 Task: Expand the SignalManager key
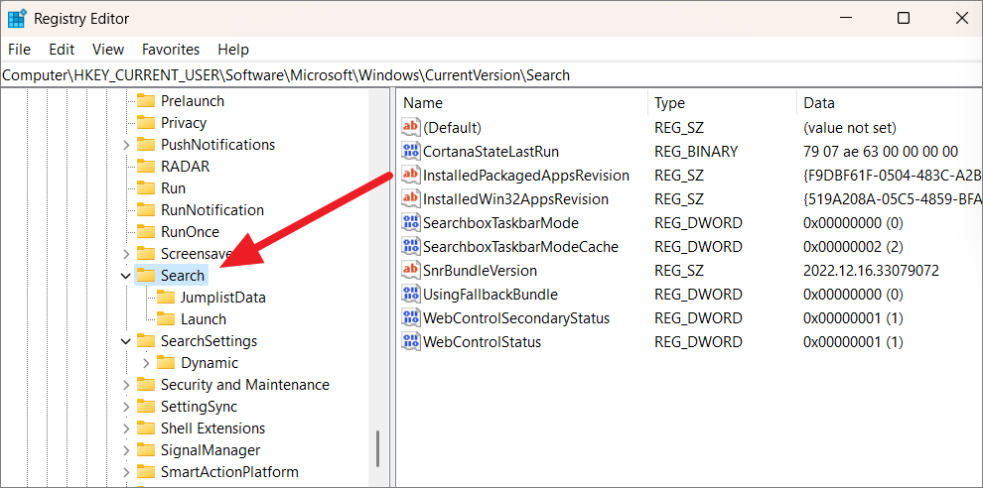coord(126,450)
